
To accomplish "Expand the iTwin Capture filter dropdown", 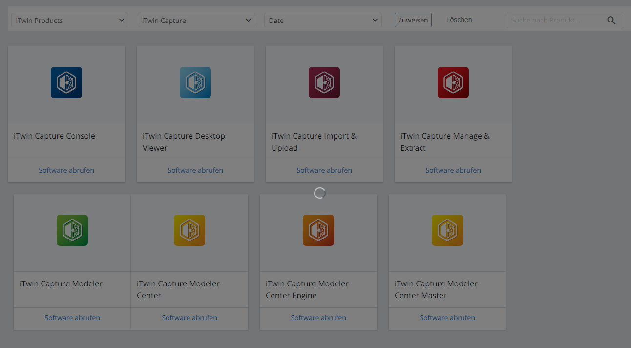I will (196, 21).
